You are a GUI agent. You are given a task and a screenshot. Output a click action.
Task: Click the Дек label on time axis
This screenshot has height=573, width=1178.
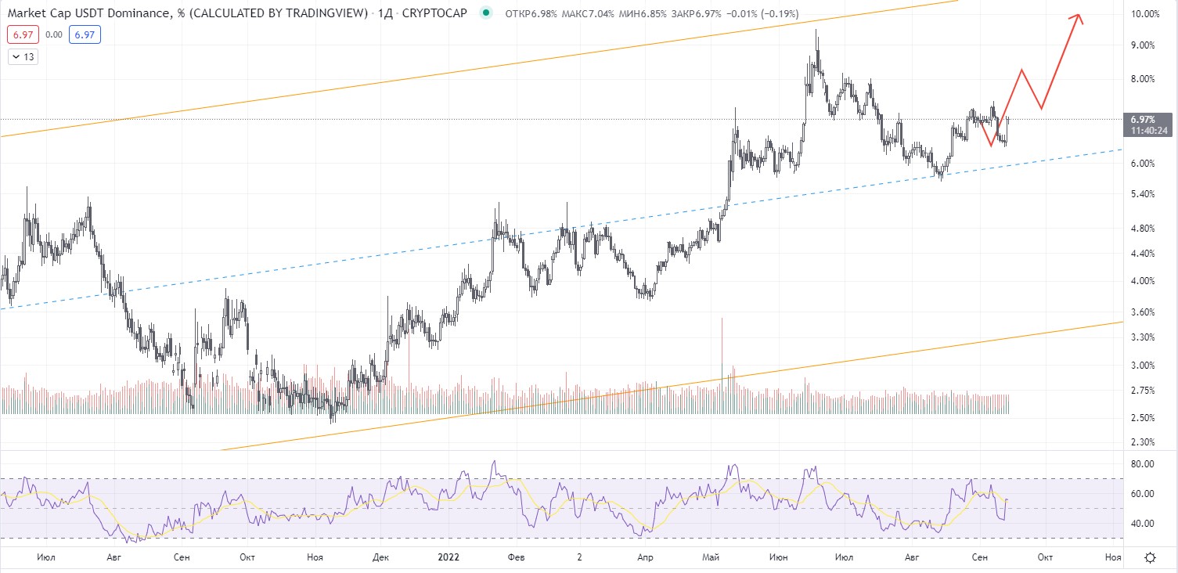click(381, 557)
